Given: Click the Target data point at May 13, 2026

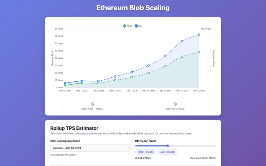Looking at the screenshot, I should click(182, 57).
